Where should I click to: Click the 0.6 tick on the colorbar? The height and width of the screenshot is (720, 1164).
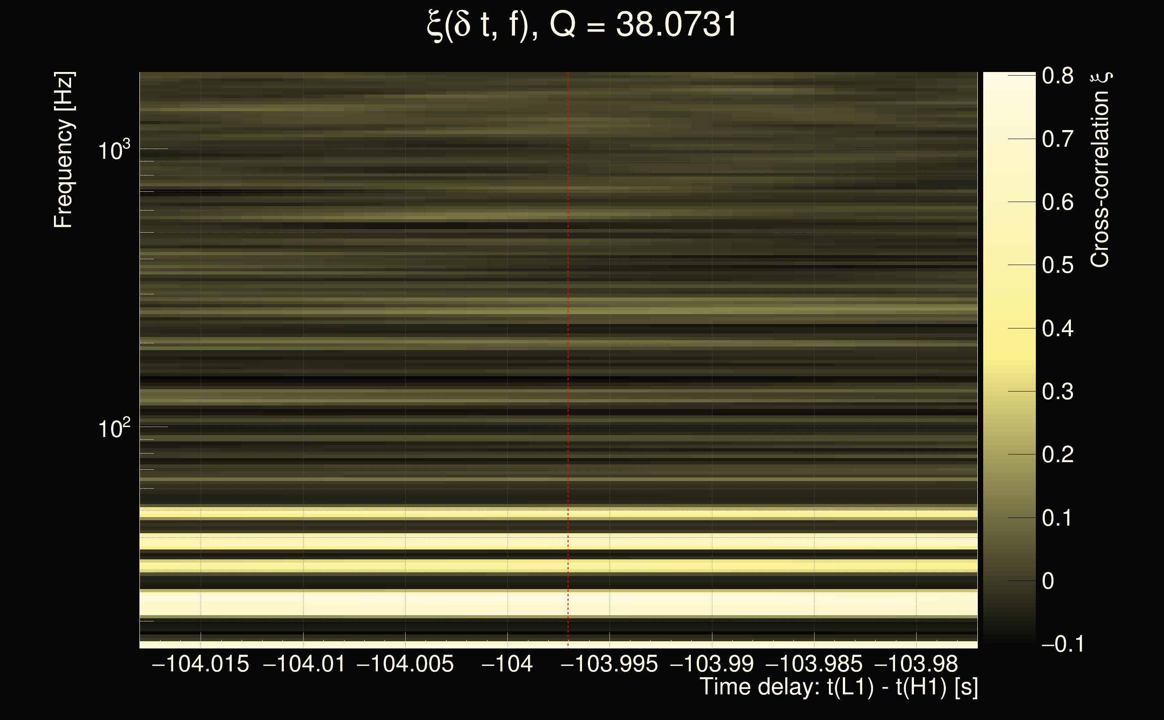pos(1057,202)
